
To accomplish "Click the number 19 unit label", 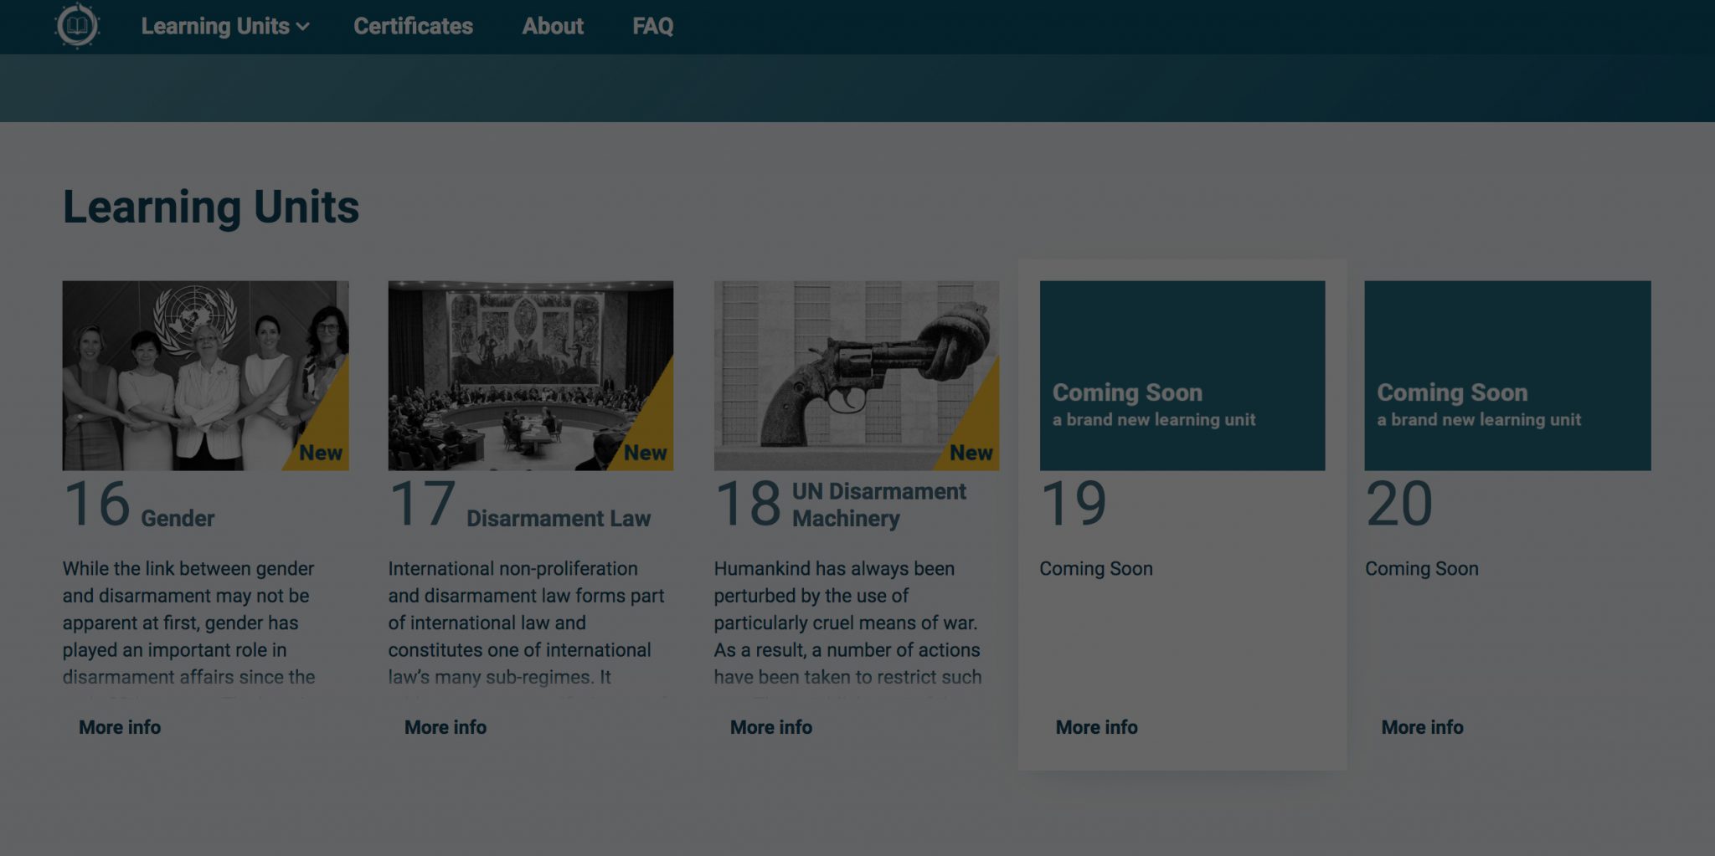I will [x=1074, y=504].
